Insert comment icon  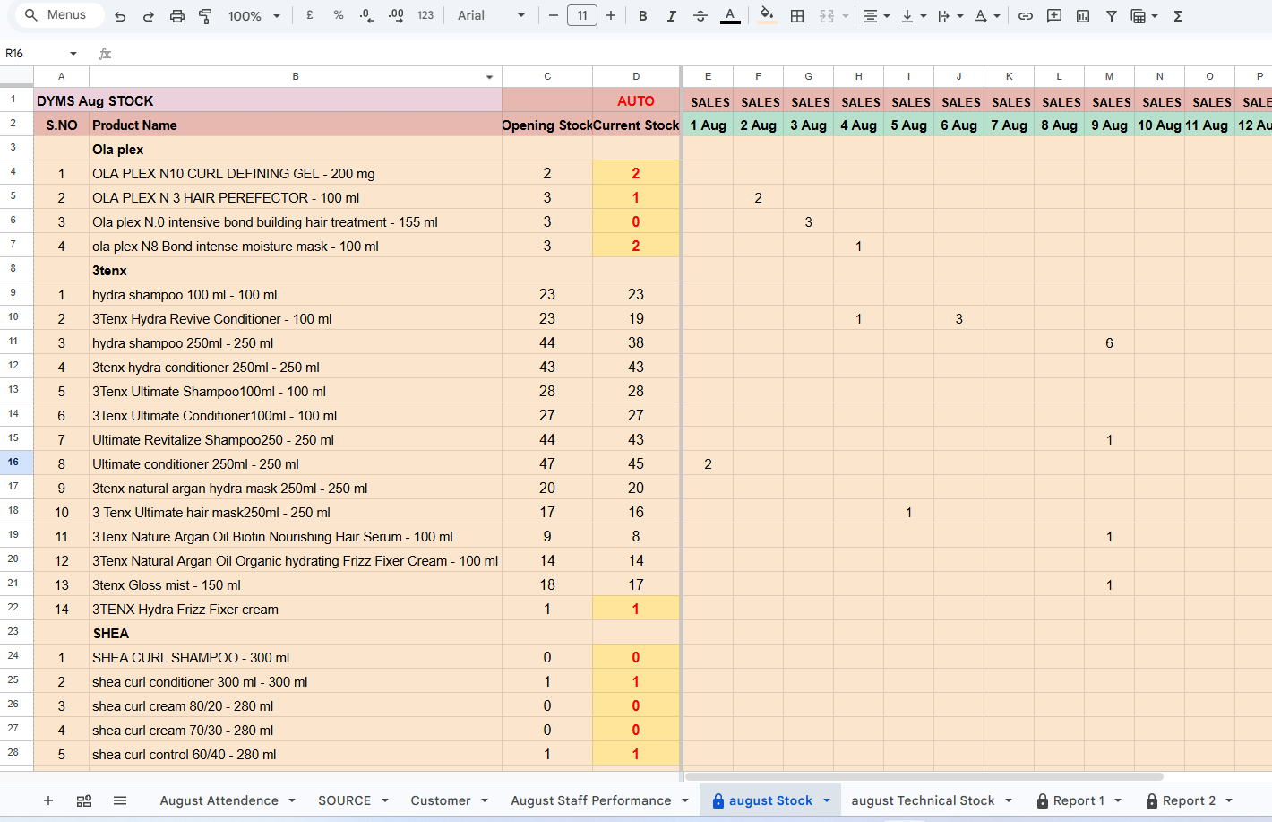coord(1054,15)
